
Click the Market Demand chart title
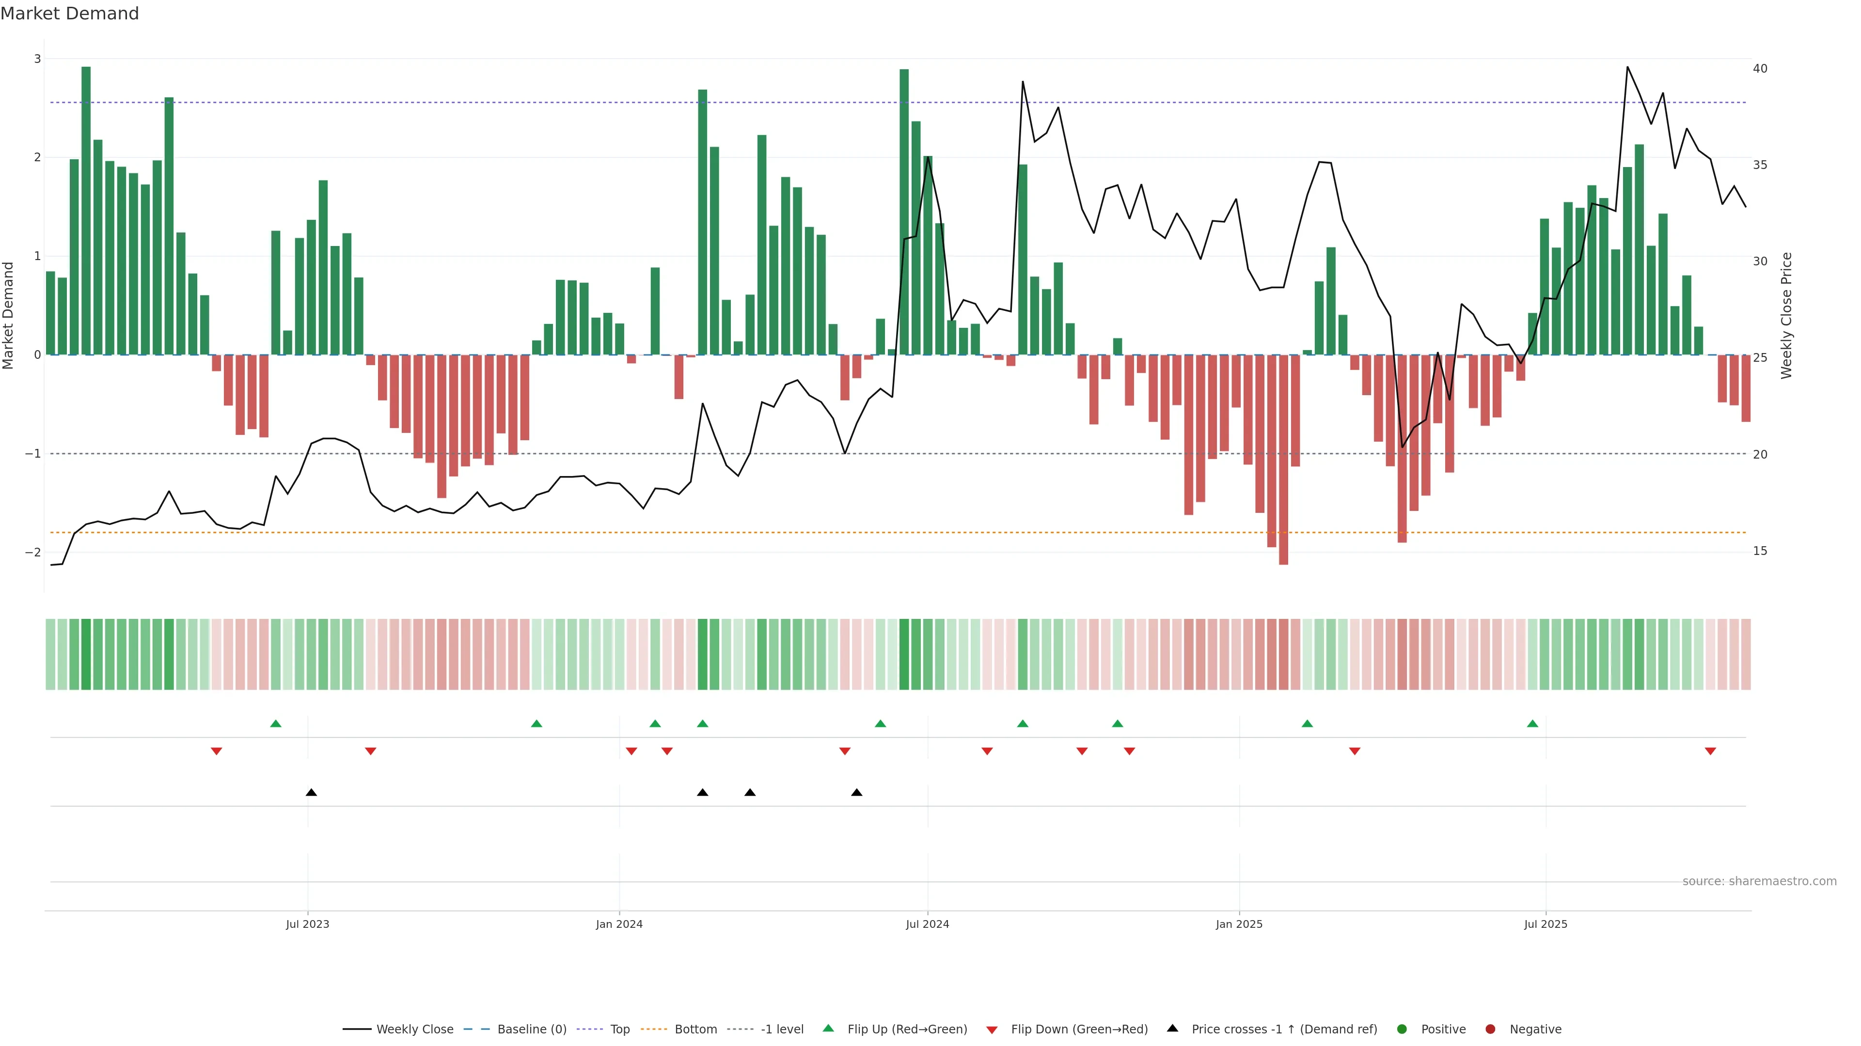(69, 14)
